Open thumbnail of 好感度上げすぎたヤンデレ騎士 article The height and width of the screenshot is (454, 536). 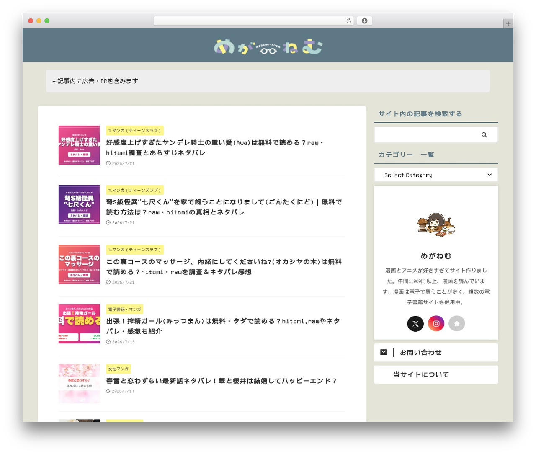coord(79,145)
